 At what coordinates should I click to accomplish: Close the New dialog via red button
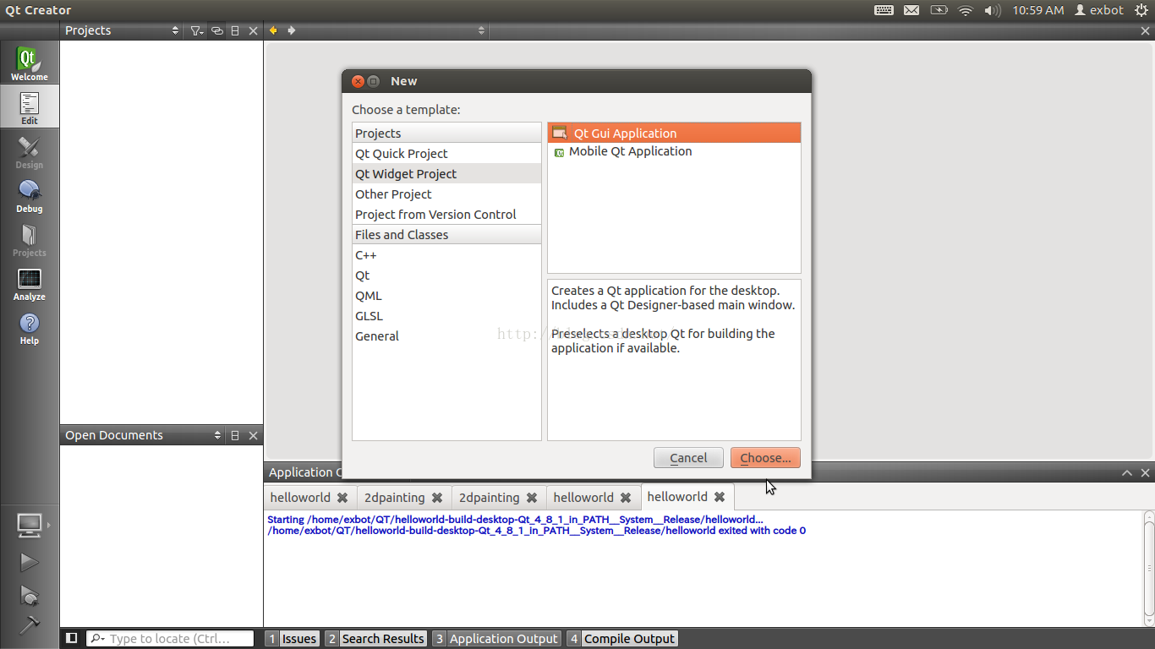coord(358,81)
